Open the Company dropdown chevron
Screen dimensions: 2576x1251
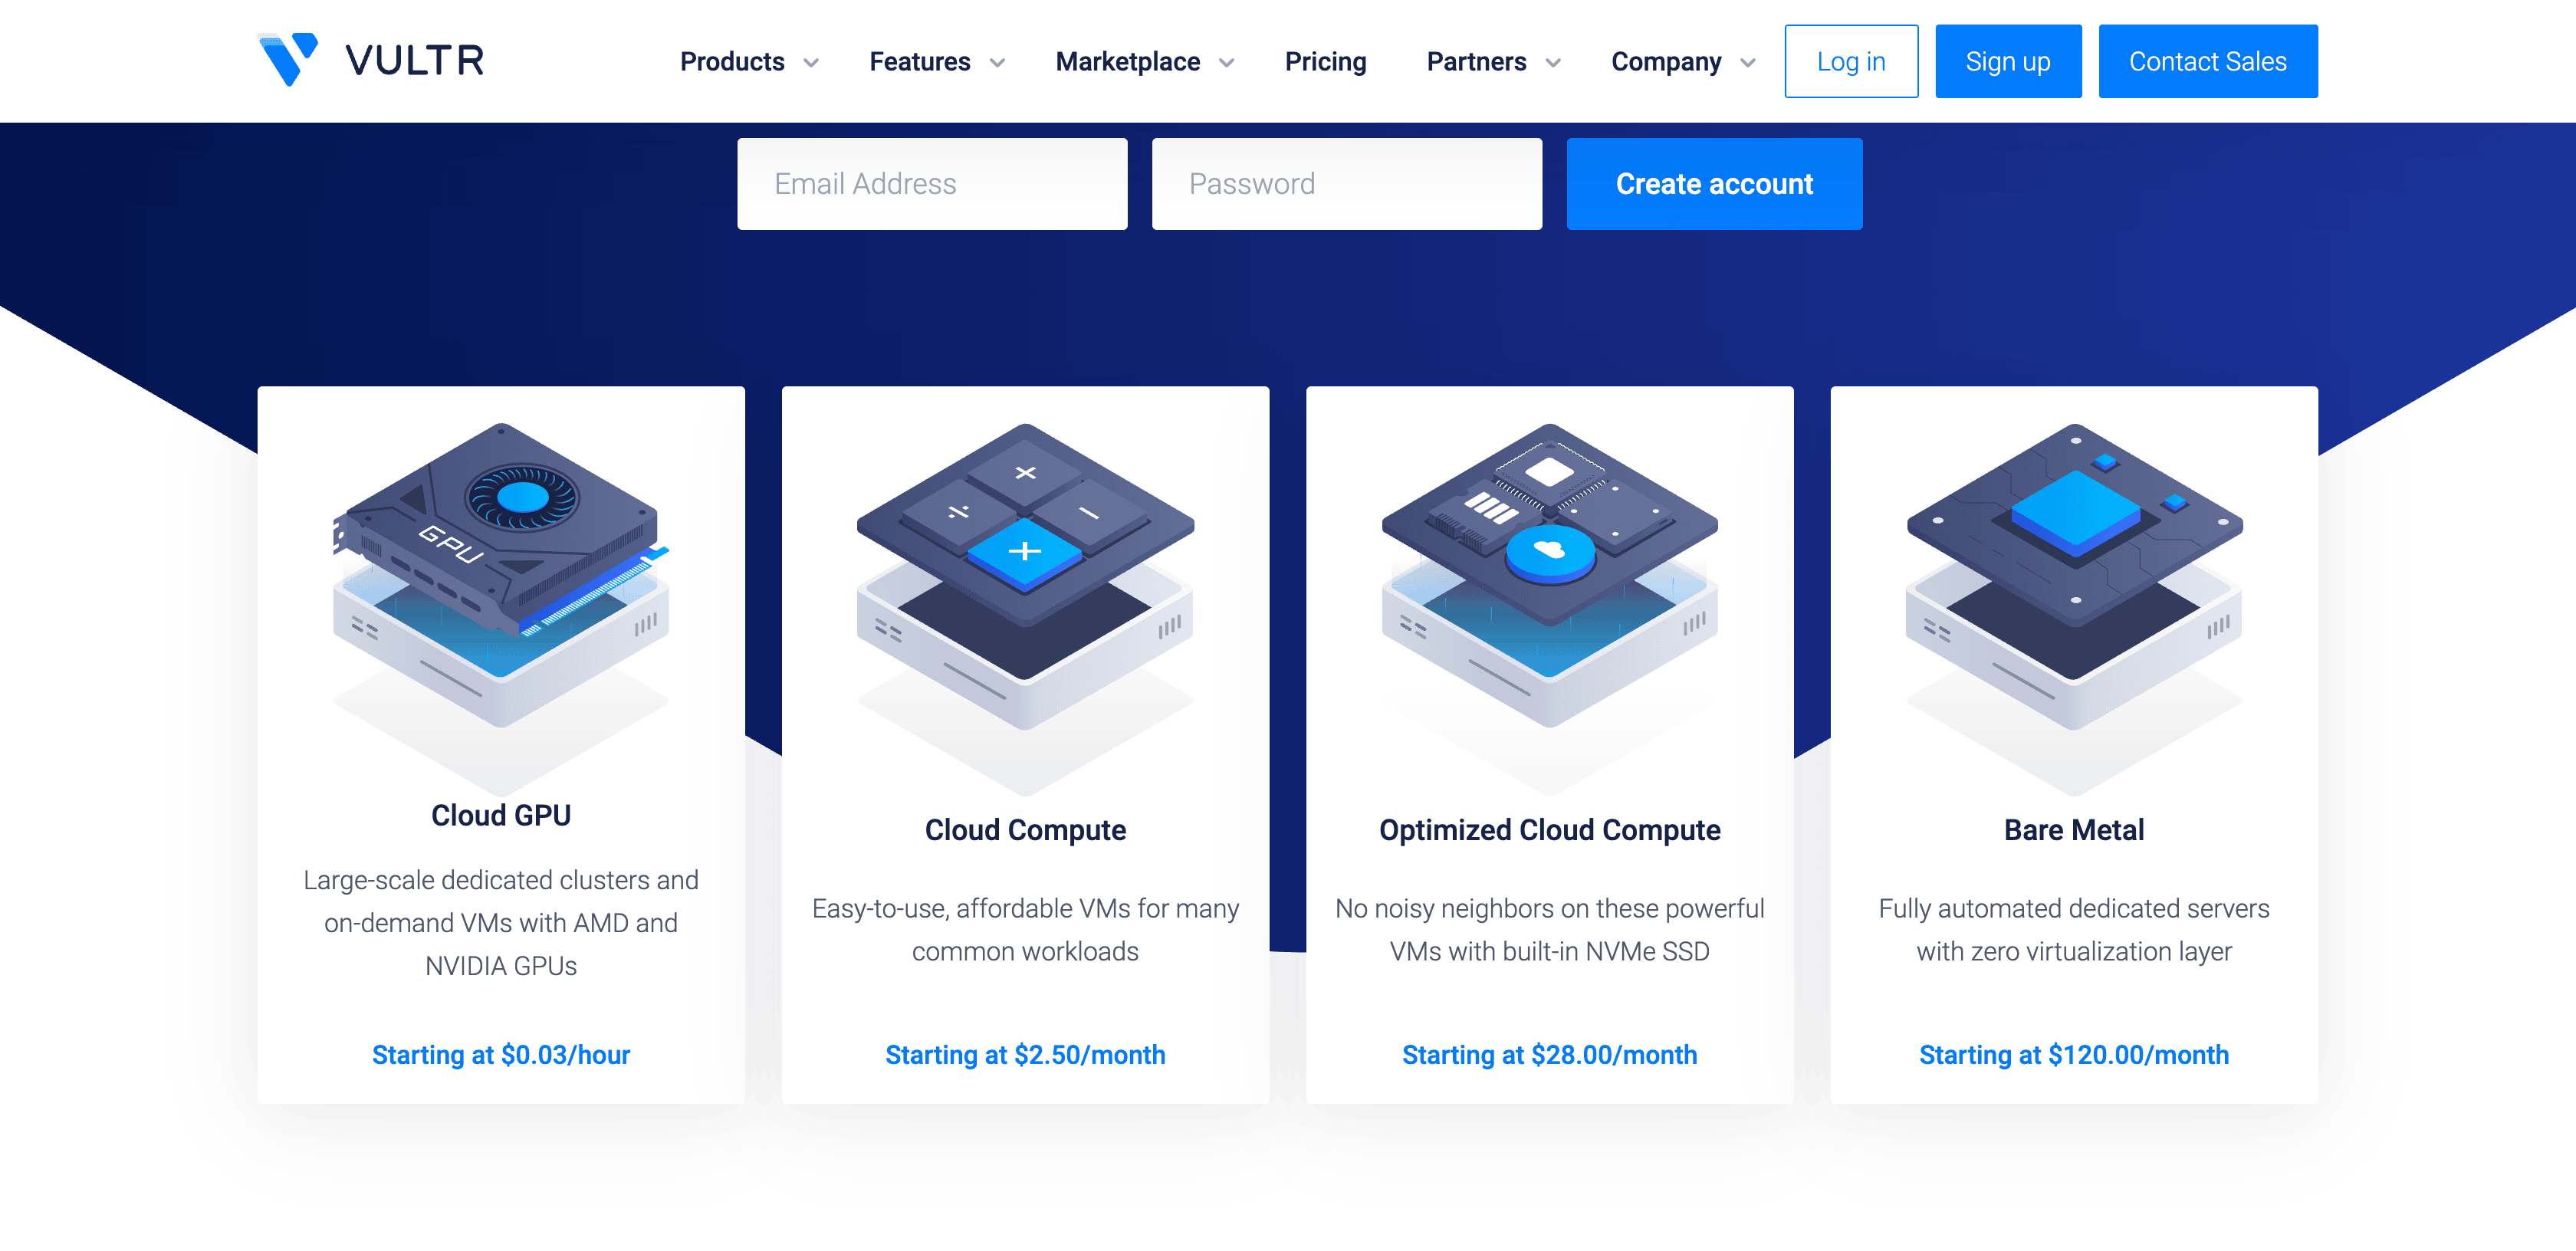click(x=1748, y=63)
